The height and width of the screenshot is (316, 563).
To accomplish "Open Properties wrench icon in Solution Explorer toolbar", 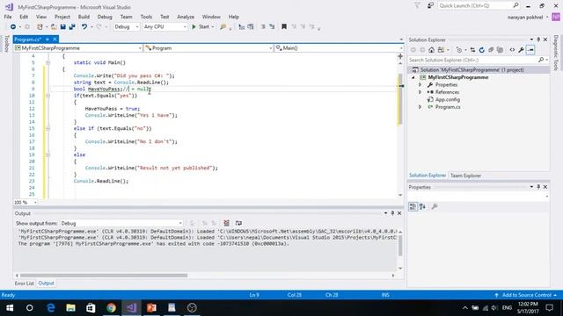I will (x=522, y=50).
